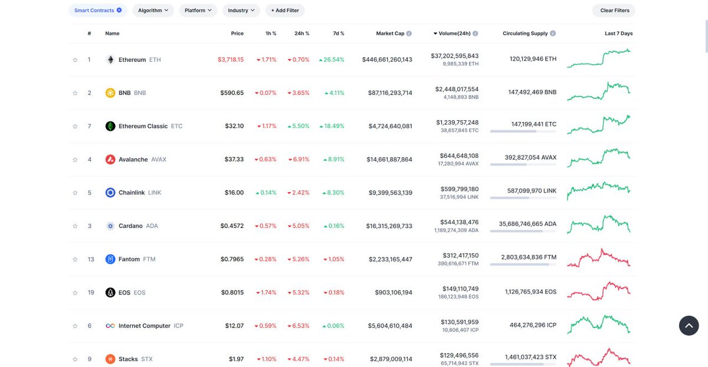This screenshot has height=367, width=708.
Task: Open the Avalanche coin page link
Action: point(142,160)
